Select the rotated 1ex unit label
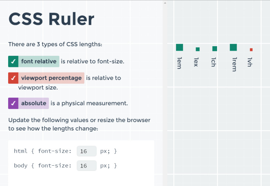 pos(196,62)
